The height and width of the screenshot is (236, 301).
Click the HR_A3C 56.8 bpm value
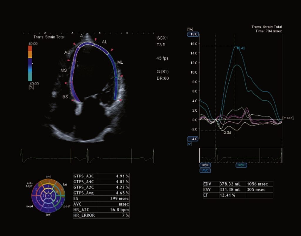coord(119,210)
